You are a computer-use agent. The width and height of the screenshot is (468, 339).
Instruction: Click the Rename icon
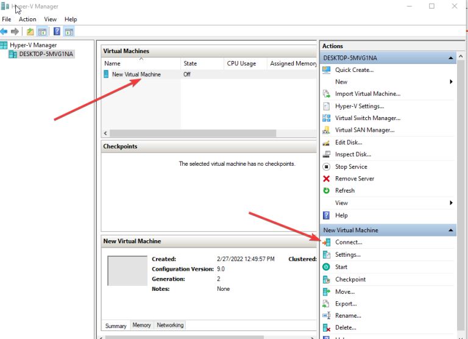[x=327, y=316]
